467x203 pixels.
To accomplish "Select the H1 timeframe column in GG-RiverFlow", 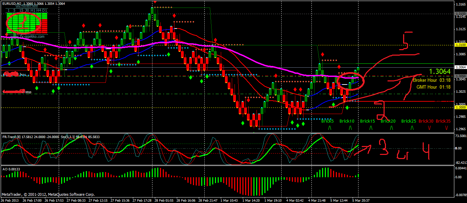I will 33,10.
